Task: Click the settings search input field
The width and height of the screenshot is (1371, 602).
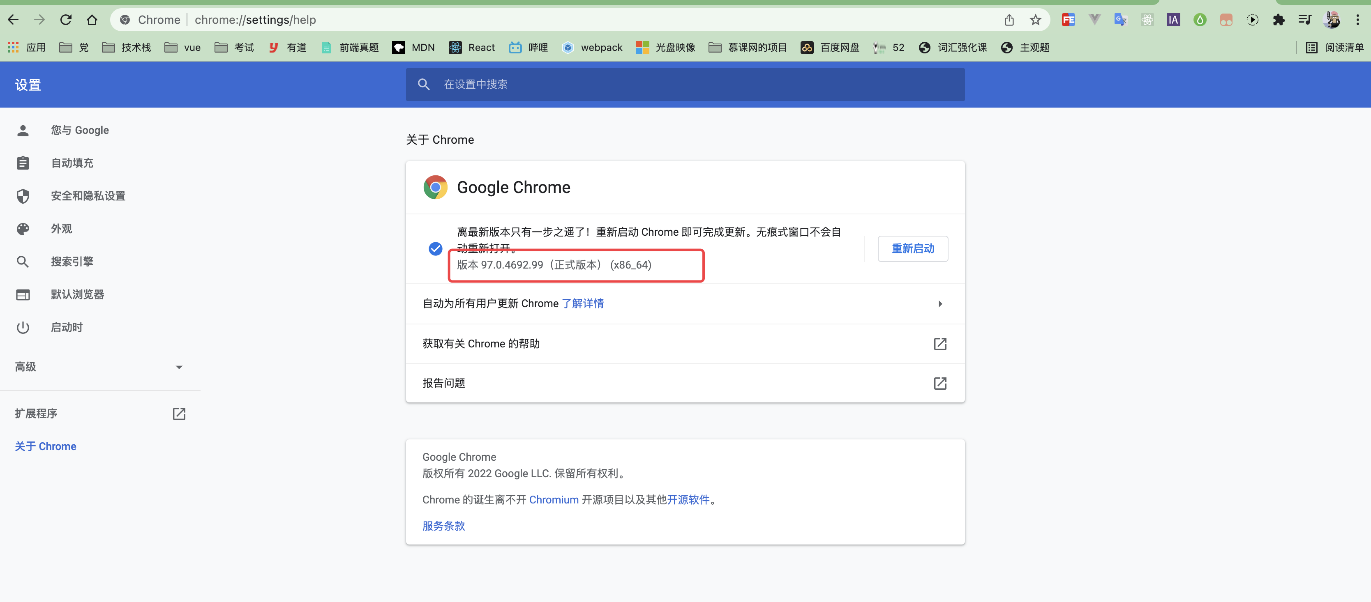Action: point(692,84)
